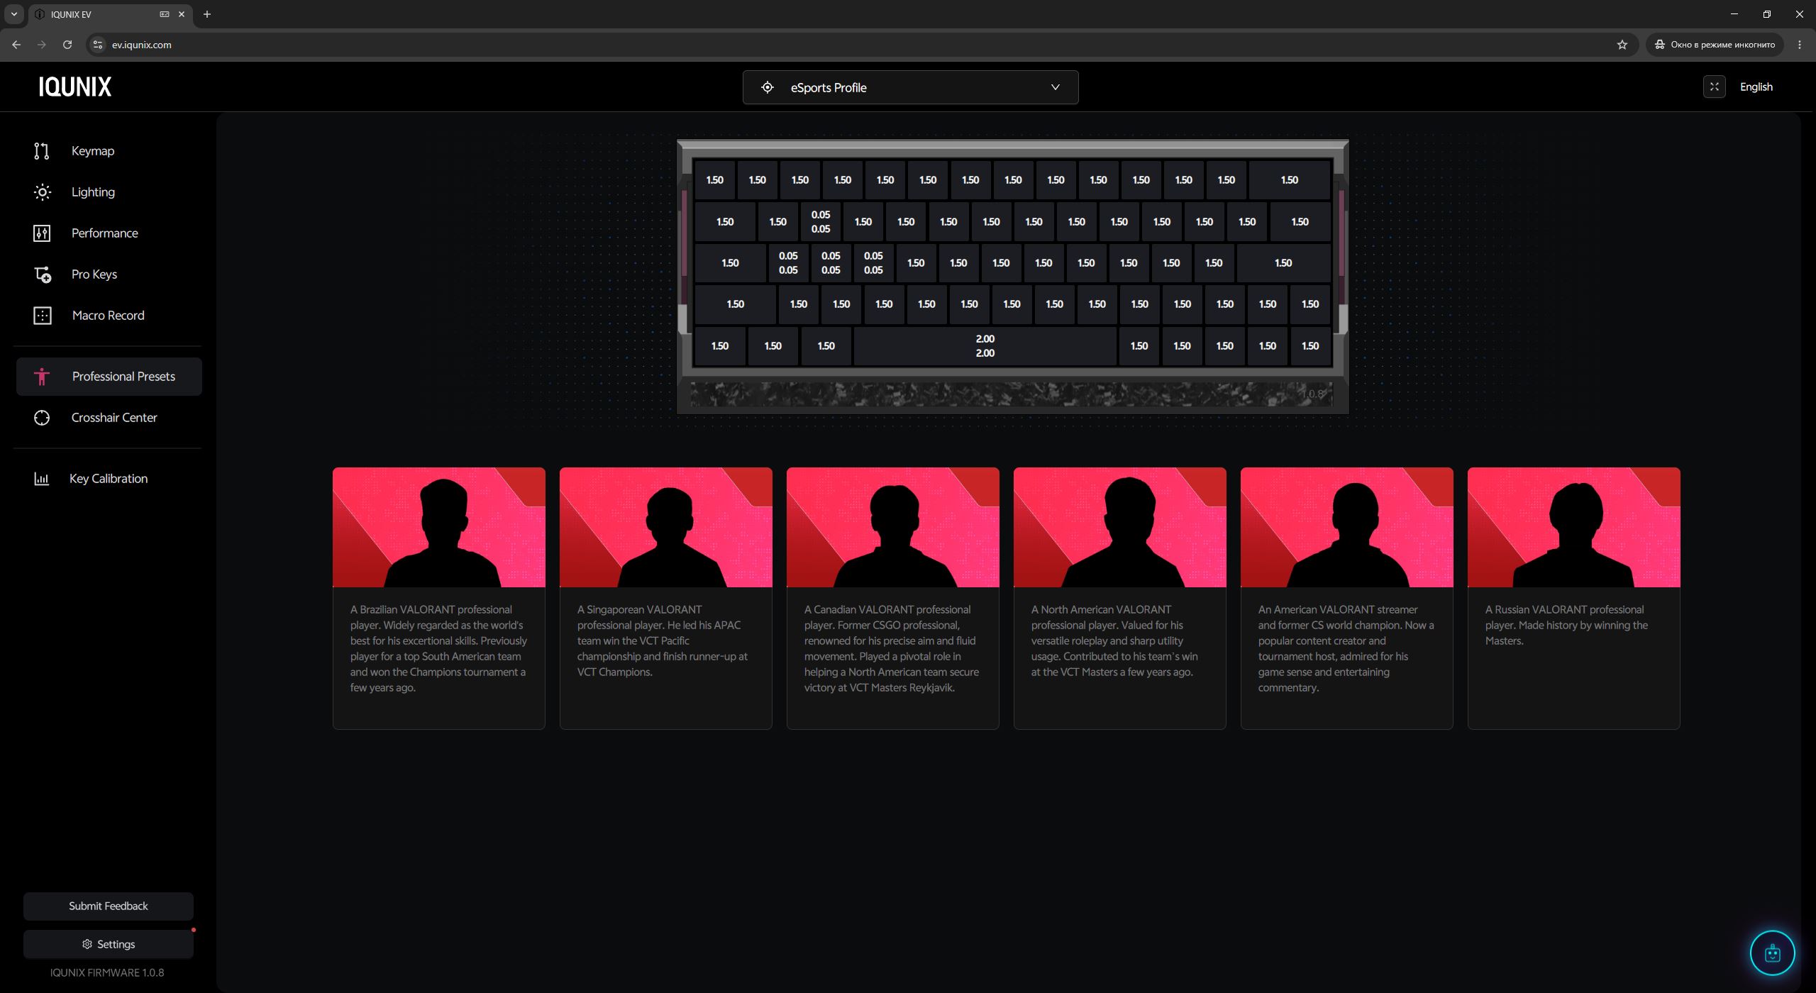The image size is (1816, 993).
Task: Go back in browser history
Action: tap(16, 45)
